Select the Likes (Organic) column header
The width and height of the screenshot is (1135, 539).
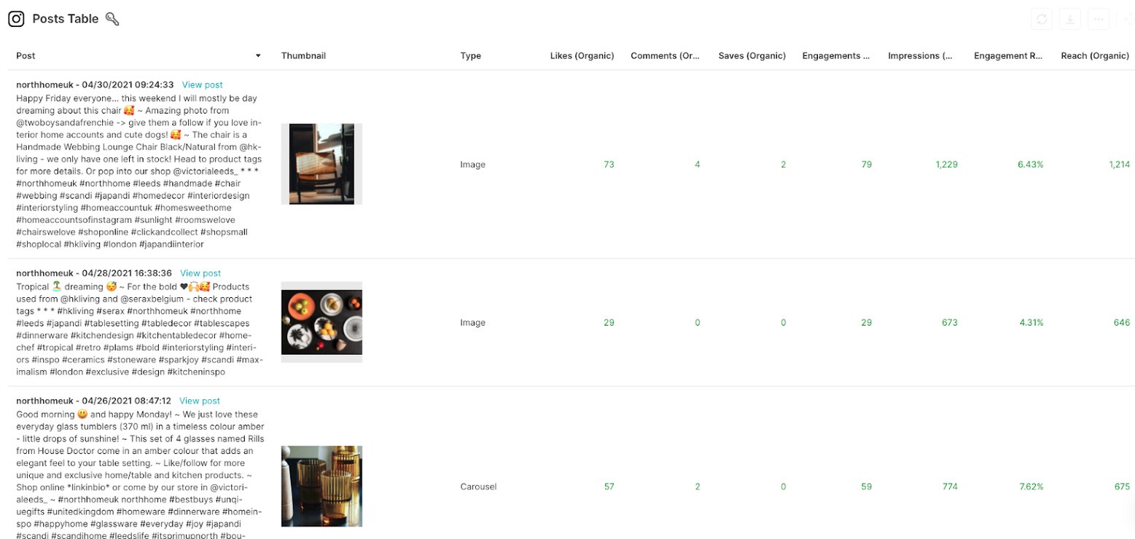click(582, 55)
